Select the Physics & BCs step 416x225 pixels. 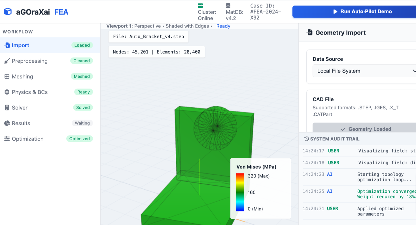50,92
